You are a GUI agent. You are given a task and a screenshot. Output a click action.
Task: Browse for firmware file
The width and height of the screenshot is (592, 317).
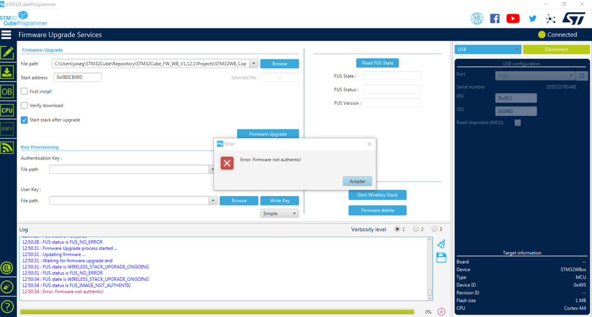[x=279, y=64]
